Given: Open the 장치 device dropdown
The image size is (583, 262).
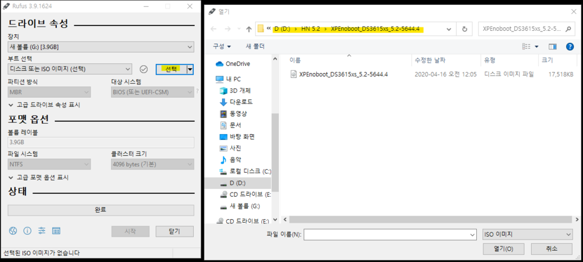Looking at the screenshot, I should pos(101,47).
